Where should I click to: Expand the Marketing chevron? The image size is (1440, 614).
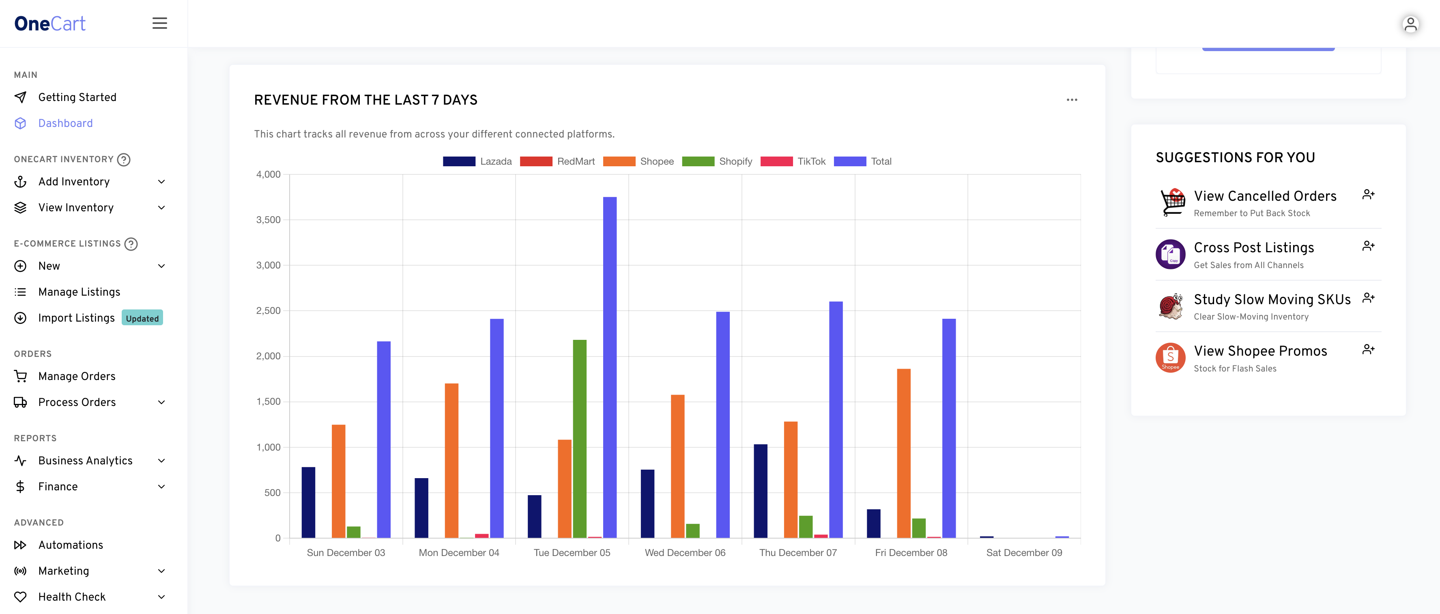pyautogui.click(x=161, y=571)
